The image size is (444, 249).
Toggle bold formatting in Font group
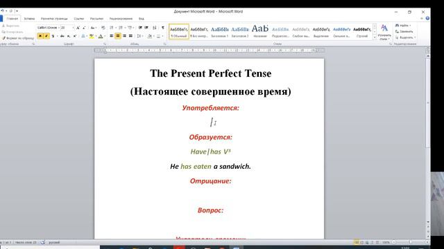click(40, 36)
